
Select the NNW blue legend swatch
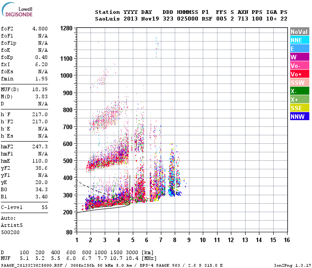pos(300,117)
